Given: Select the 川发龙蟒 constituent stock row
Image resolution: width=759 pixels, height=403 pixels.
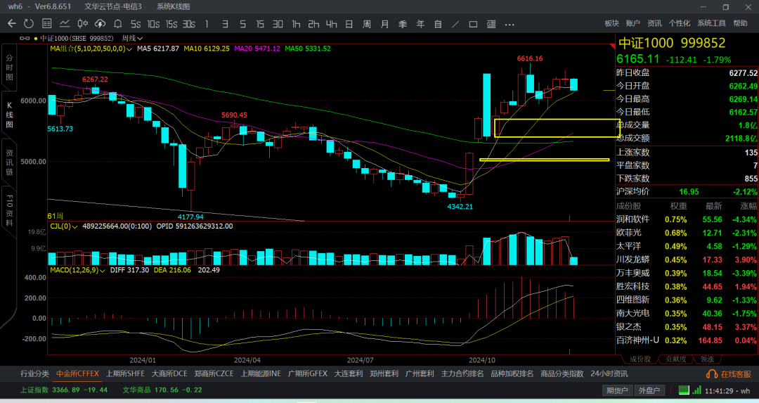Looking at the screenshot, I should [x=687, y=260].
